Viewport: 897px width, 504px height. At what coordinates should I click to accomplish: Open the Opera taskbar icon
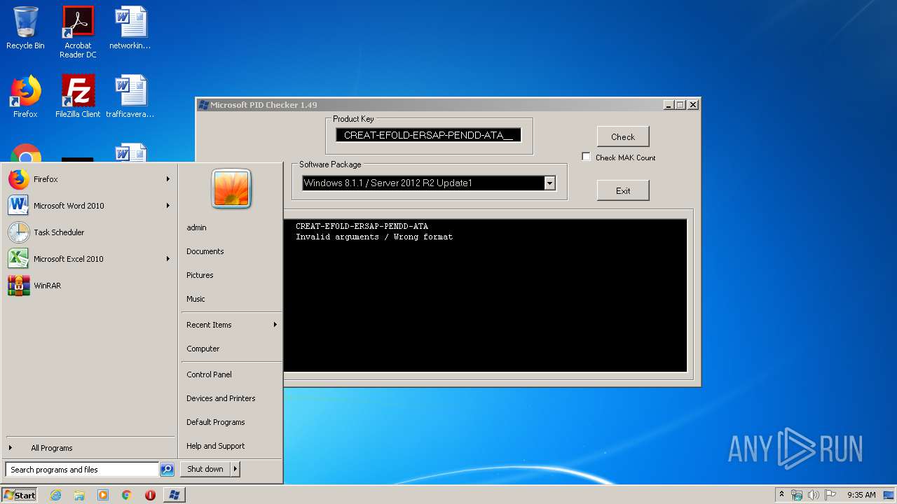coord(150,495)
